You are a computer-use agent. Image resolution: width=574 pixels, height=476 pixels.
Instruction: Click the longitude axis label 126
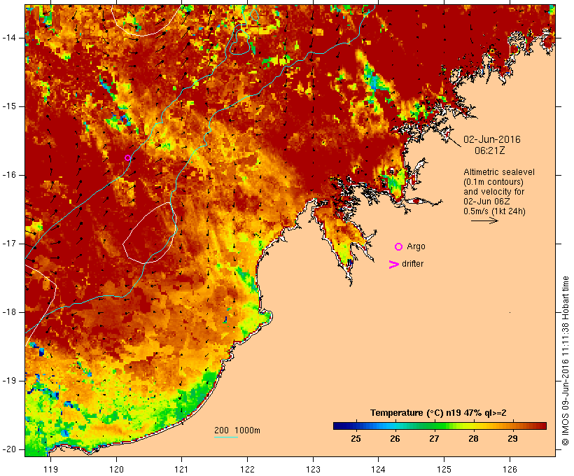click(510, 470)
